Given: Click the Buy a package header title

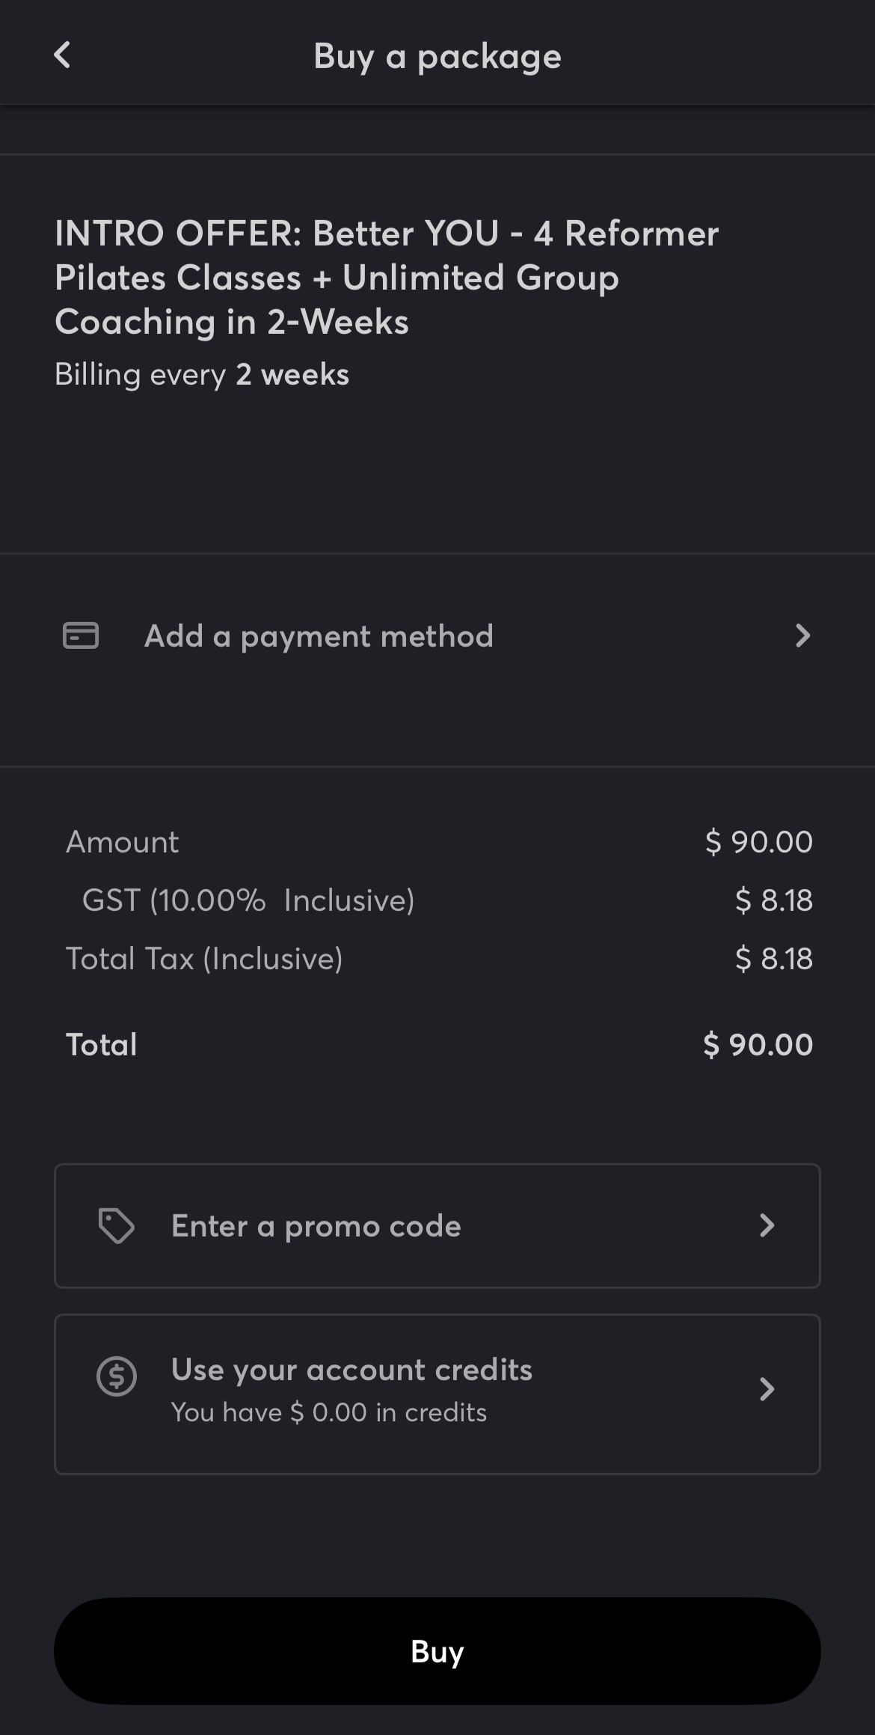Looking at the screenshot, I should coord(437,56).
